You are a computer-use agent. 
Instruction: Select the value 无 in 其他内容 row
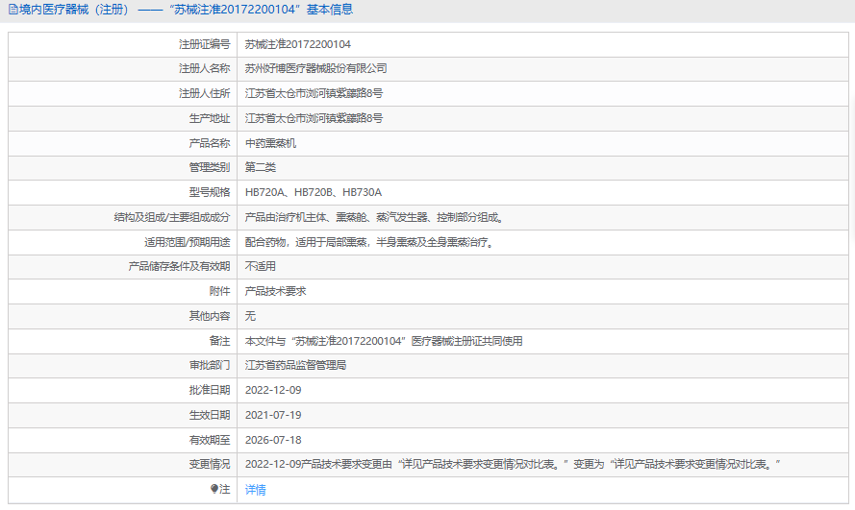pos(250,316)
